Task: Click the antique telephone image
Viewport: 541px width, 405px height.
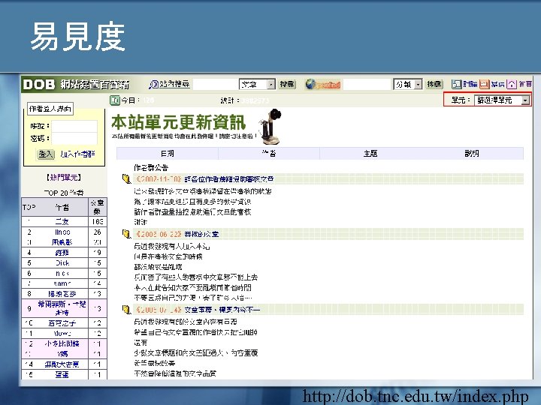Action: [x=270, y=126]
